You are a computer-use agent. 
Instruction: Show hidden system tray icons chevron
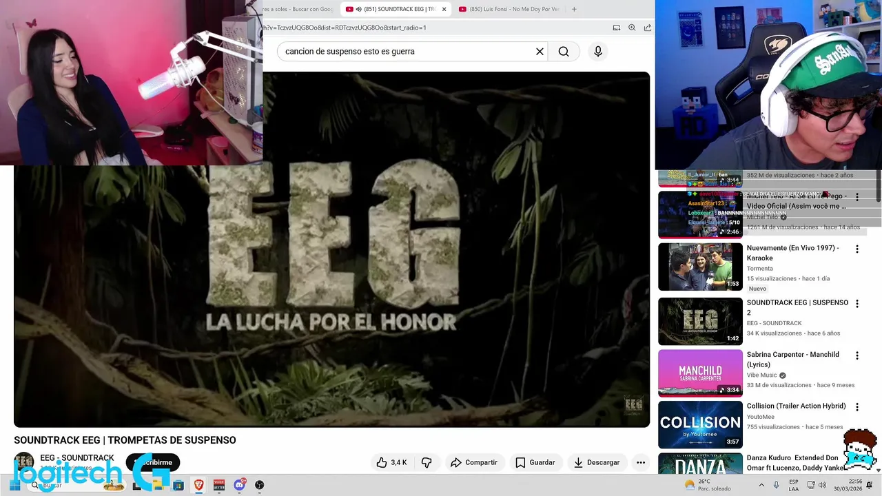[762, 485]
